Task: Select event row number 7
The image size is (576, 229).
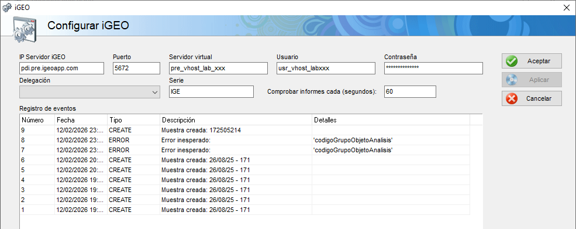Action: click(244, 150)
